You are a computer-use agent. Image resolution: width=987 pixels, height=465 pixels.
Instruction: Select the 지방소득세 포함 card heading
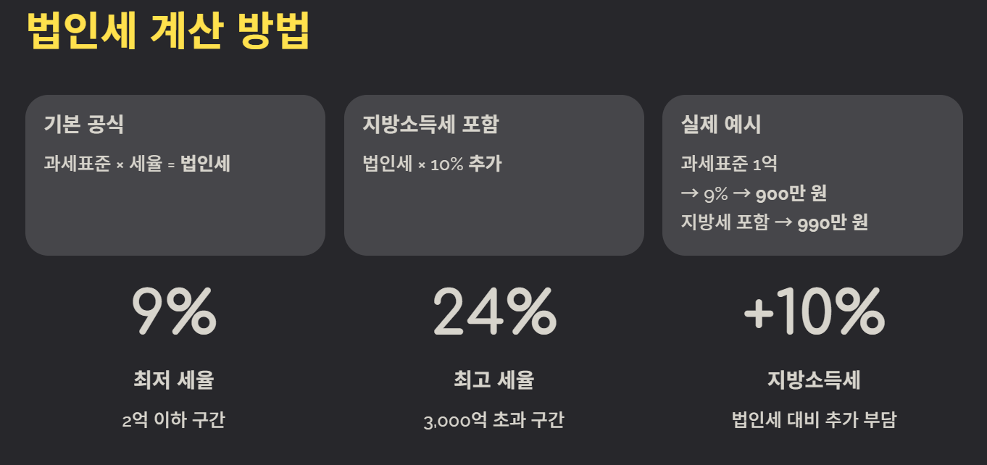click(x=430, y=125)
